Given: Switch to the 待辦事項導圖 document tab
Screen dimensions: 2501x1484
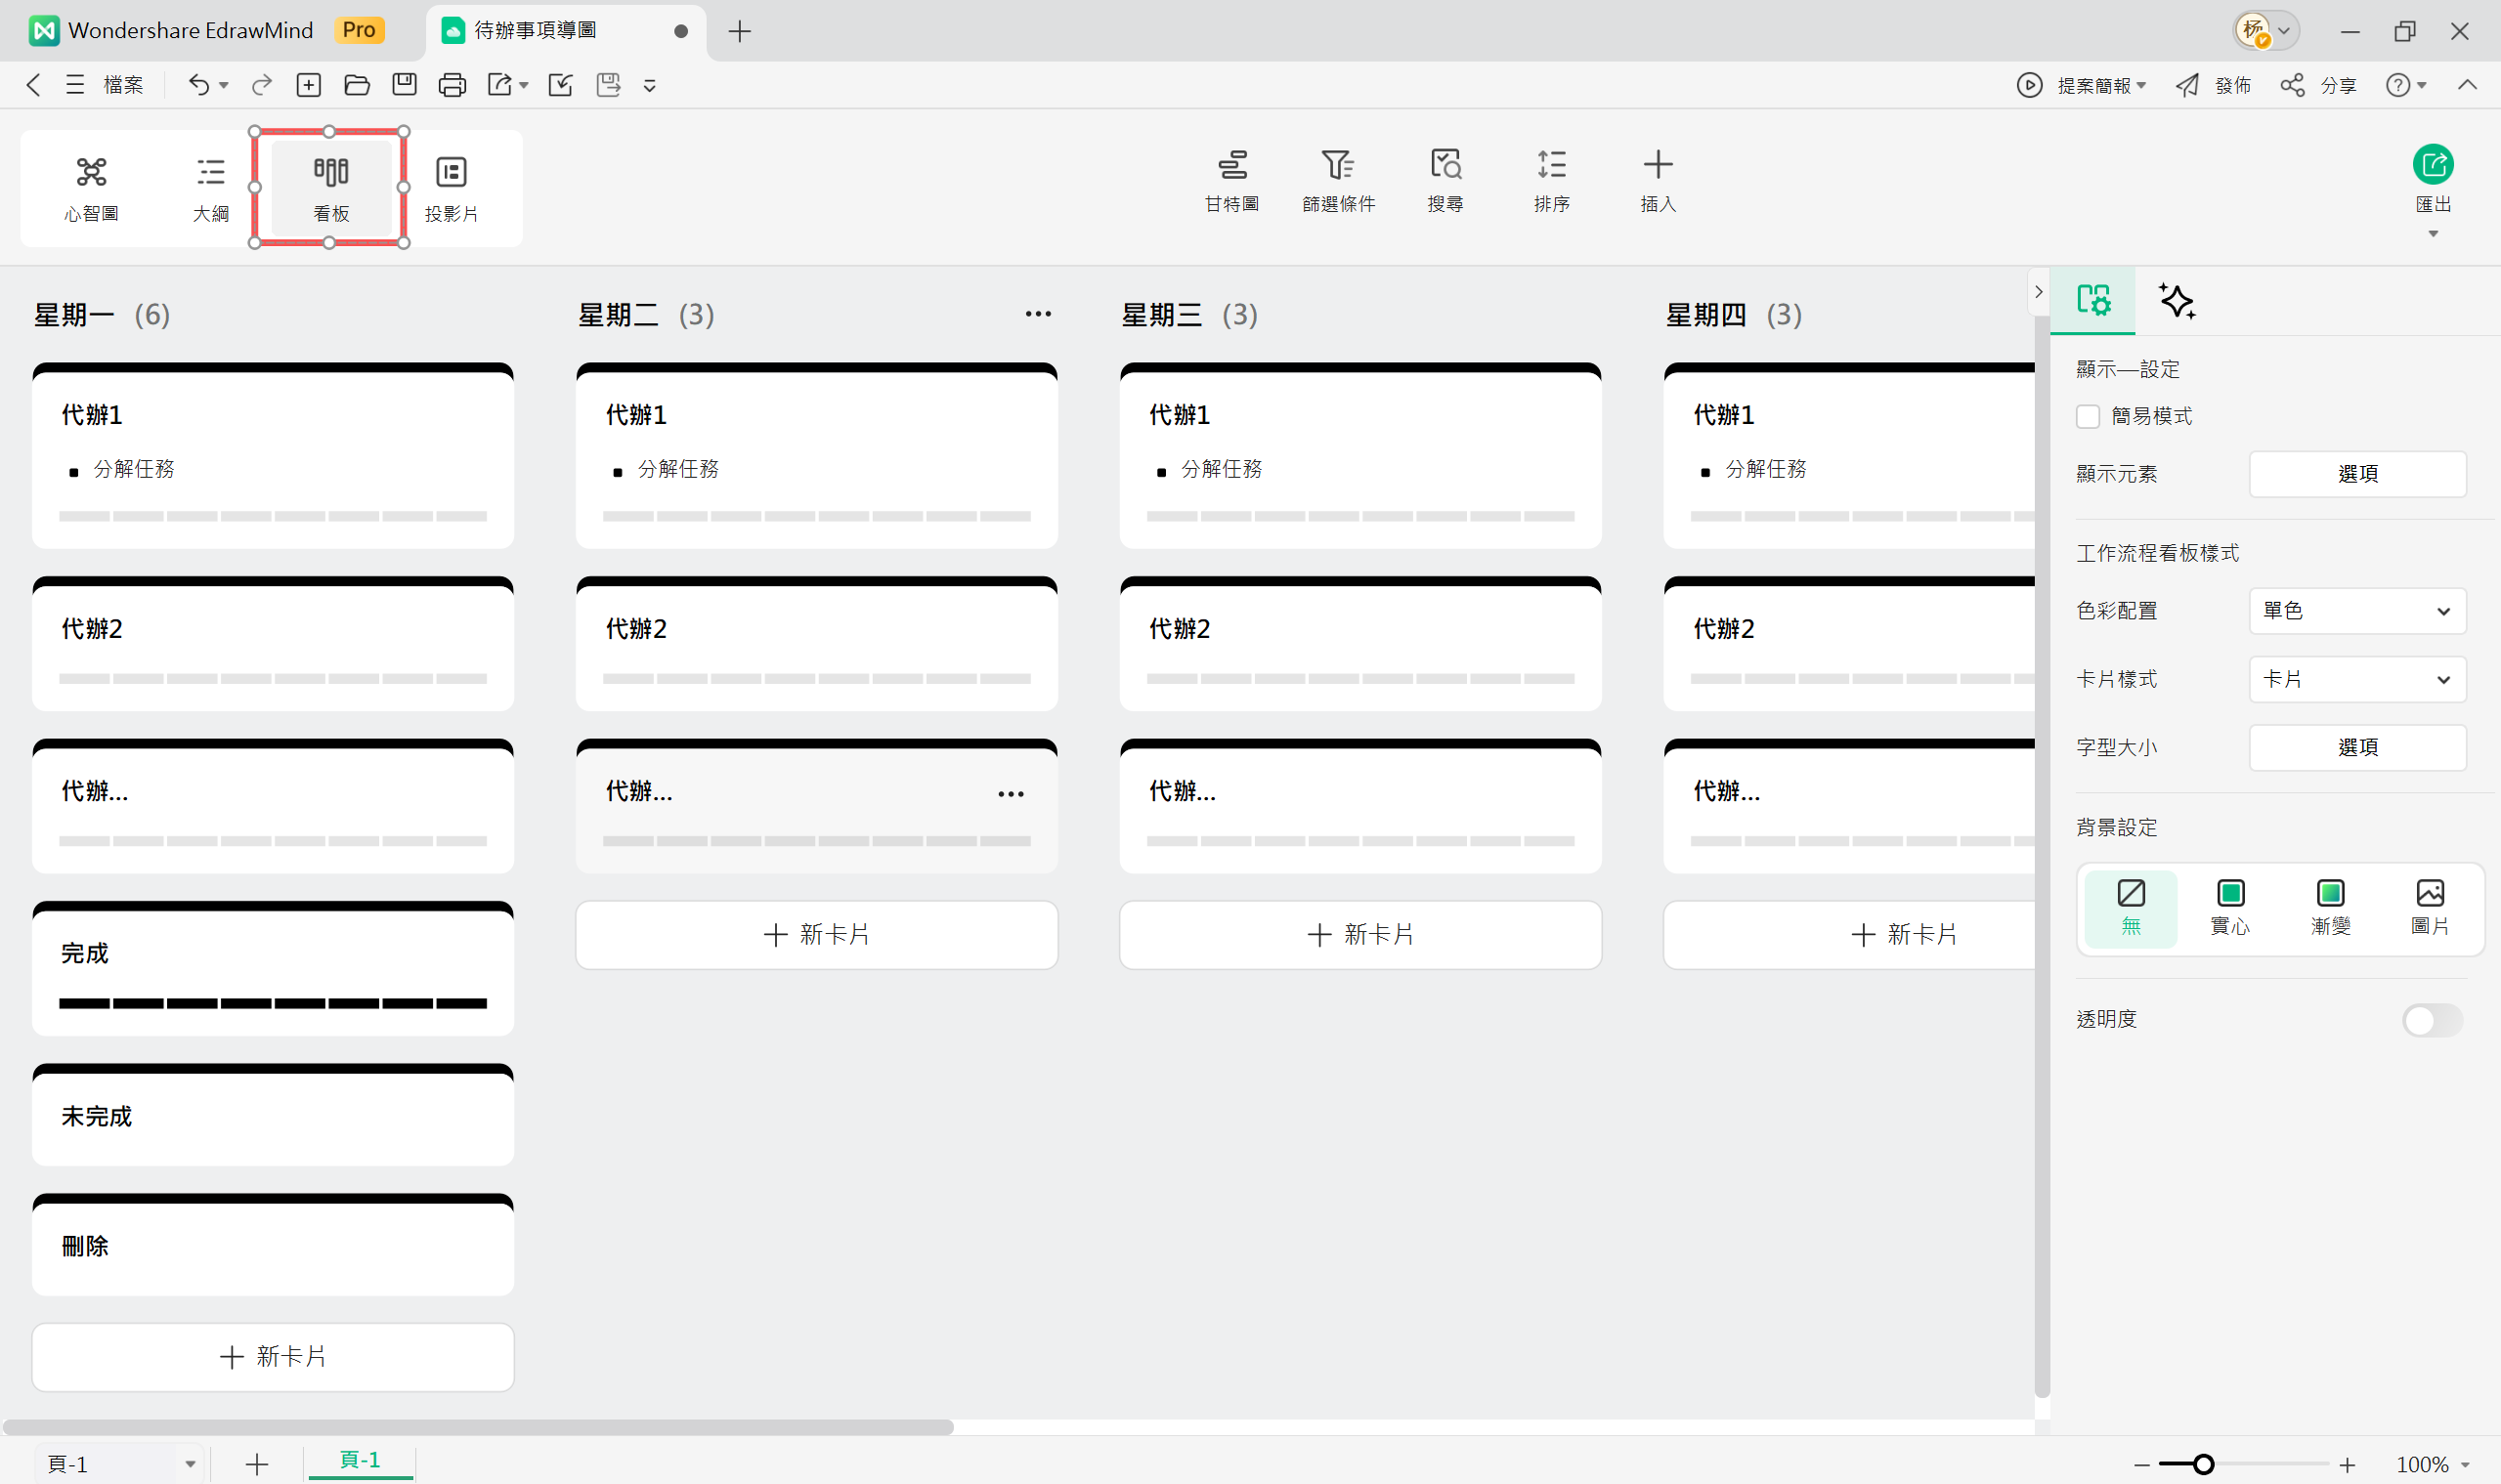Looking at the screenshot, I should (x=535, y=31).
